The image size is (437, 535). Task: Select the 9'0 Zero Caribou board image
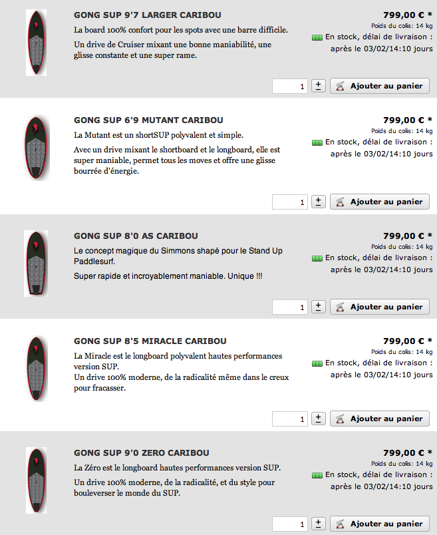point(36,480)
